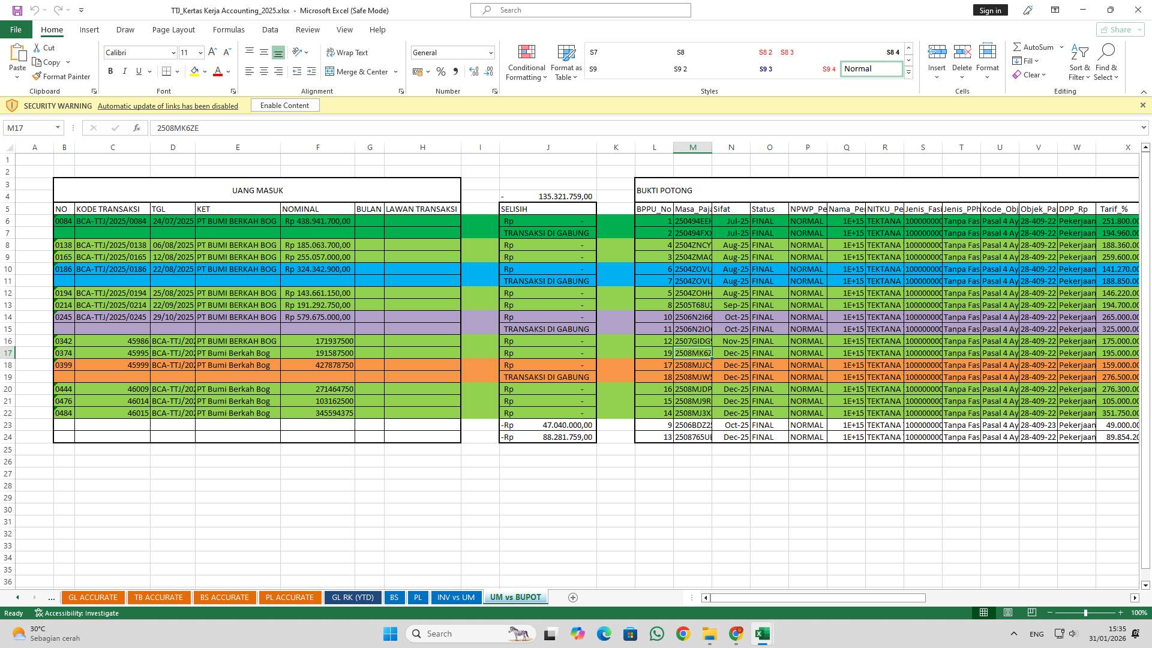
Task: Click the Enable Content button
Action: (284, 106)
